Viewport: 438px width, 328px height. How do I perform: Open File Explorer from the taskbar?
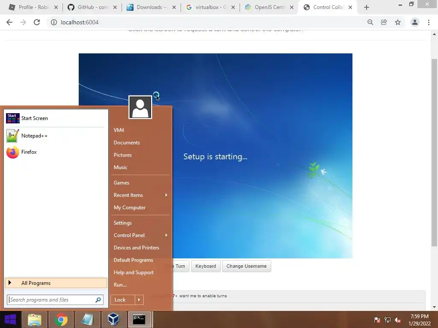tap(34, 319)
